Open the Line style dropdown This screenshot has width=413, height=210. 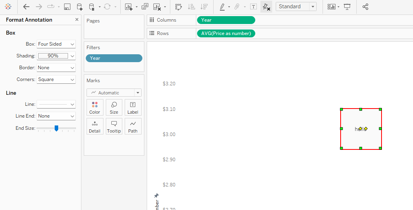[56, 104]
